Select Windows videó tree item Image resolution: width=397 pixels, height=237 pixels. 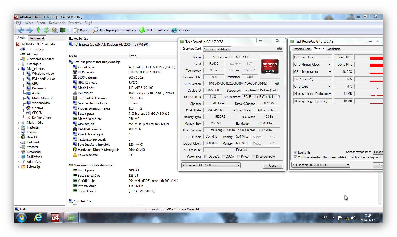(43, 74)
